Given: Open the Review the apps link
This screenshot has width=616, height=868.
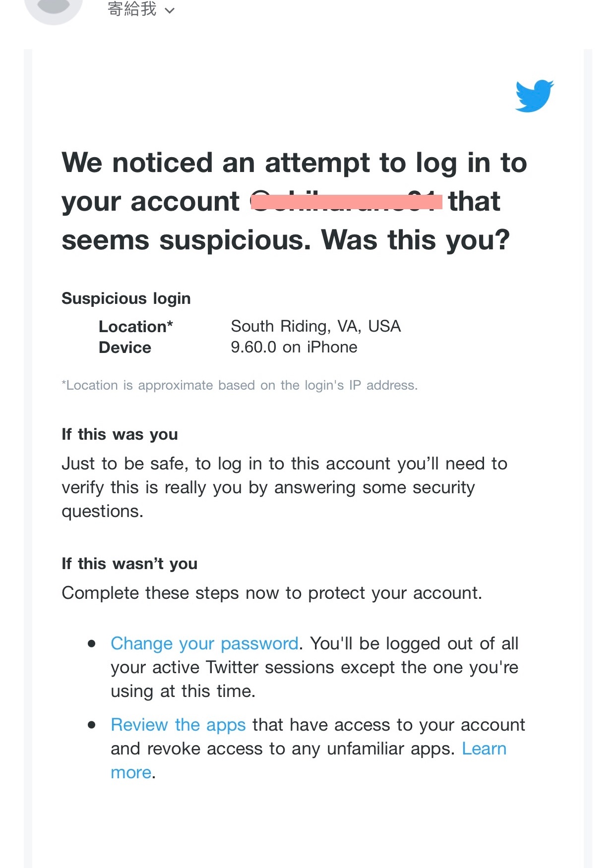Looking at the screenshot, I should [x=178, y=724].
